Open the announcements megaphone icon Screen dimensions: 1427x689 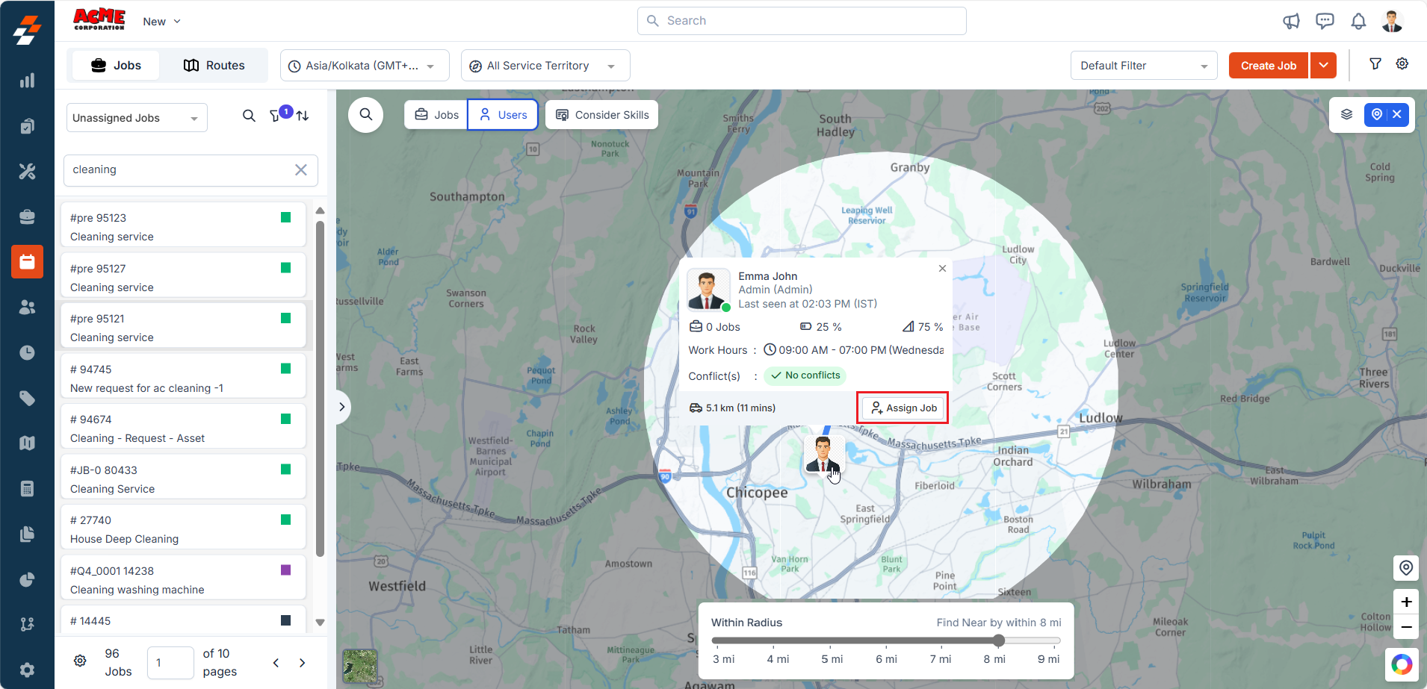(1291, 21)
